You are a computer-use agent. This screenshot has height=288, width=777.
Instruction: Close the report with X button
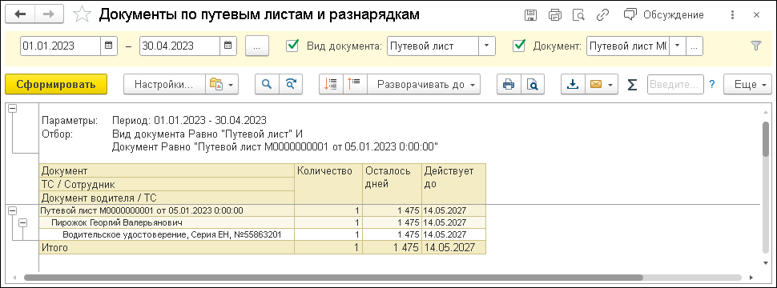[756, 15]
